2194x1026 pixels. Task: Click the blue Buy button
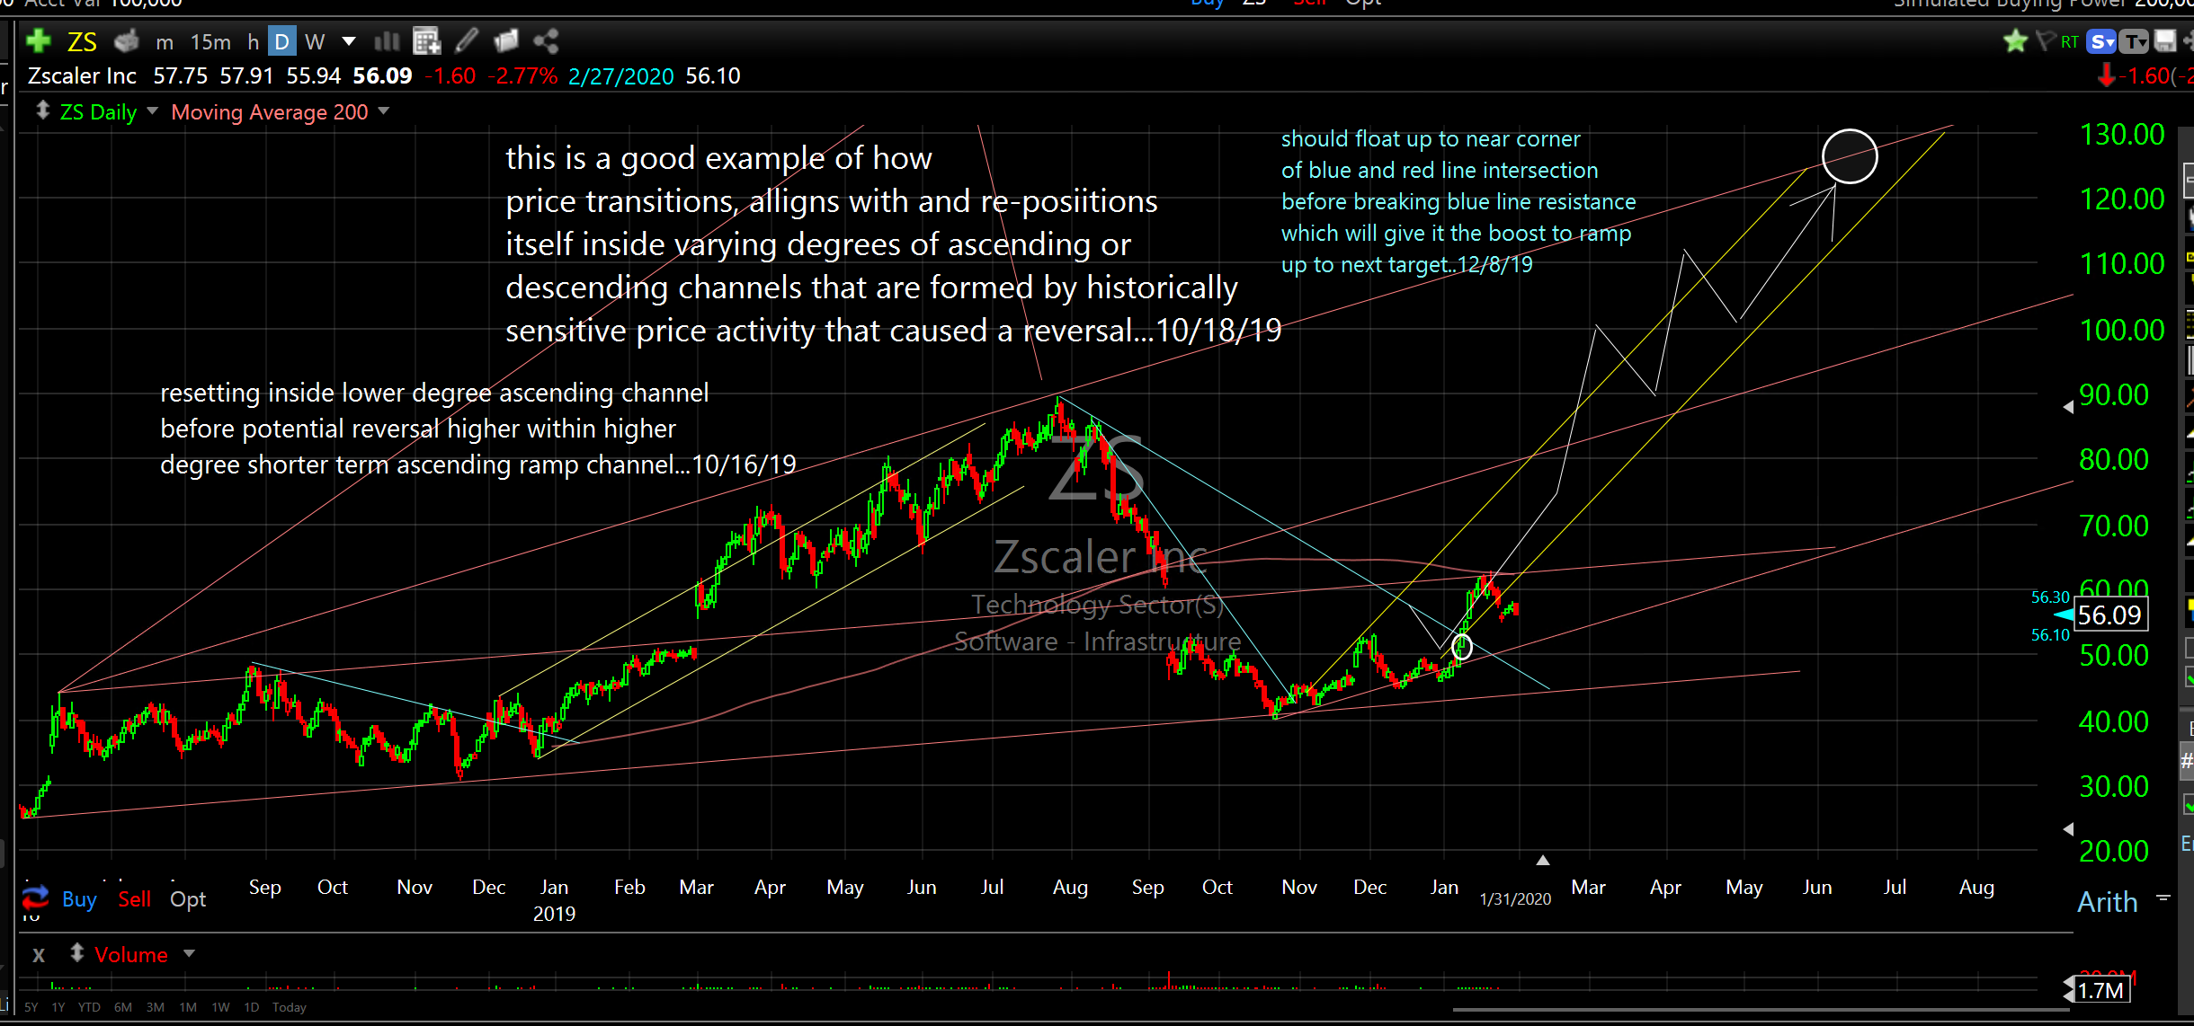coord(79,899)
